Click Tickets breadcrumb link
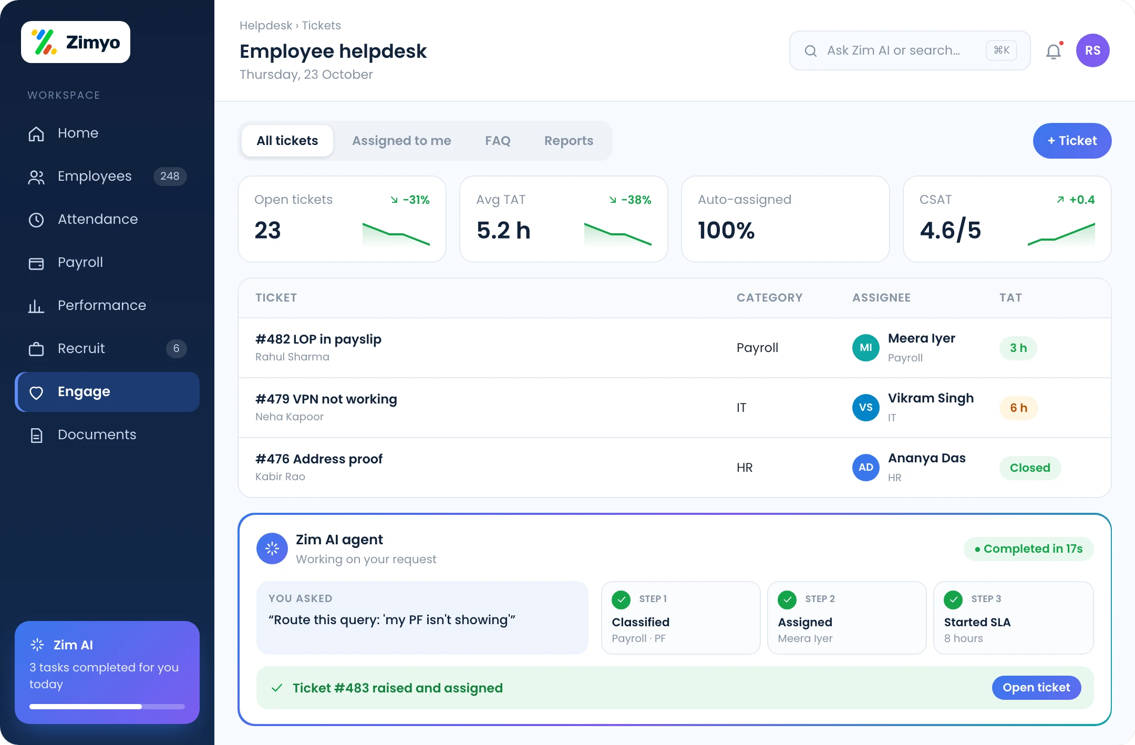 (321, 25)
